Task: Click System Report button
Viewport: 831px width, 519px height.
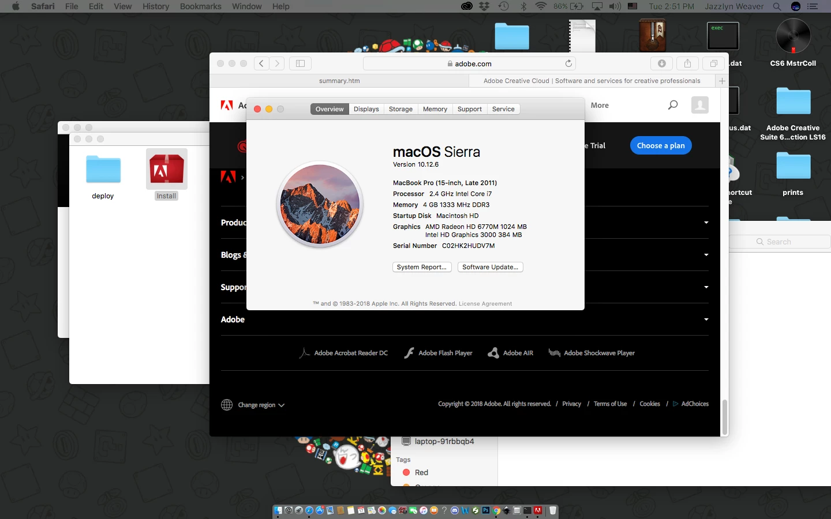Action: 422,267
